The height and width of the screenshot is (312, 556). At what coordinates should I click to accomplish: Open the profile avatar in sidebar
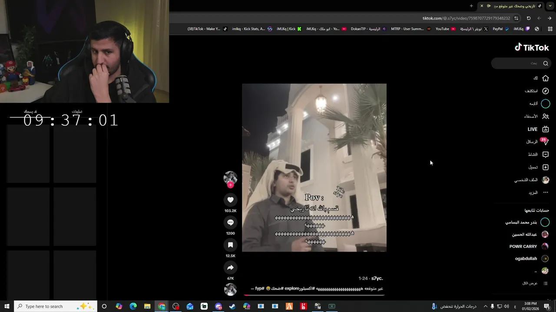click(546, 180)
